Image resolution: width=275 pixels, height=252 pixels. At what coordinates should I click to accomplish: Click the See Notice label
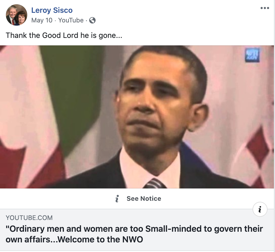coord(144,199)
